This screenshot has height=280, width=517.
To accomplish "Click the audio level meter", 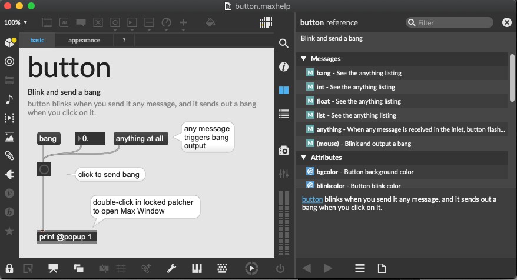I will (x=284, y=223).
